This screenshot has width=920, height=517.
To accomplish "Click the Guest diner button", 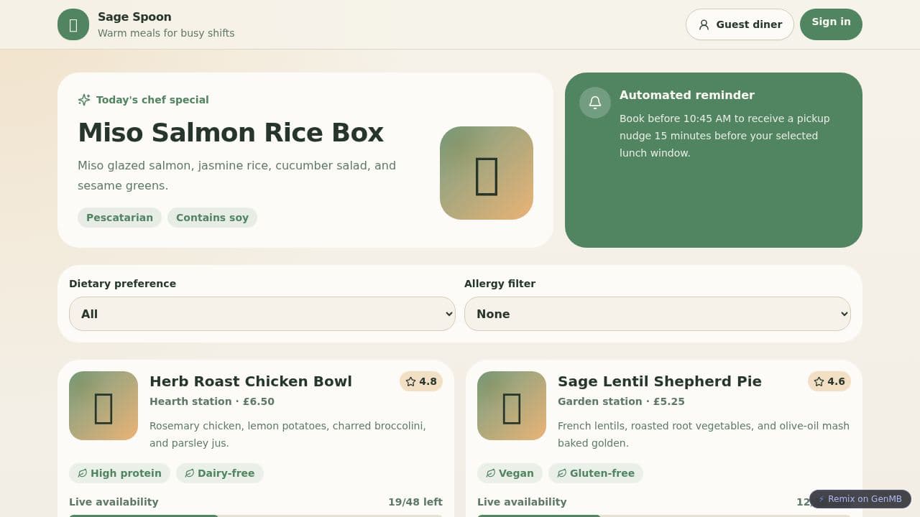I will click(740, 24).
